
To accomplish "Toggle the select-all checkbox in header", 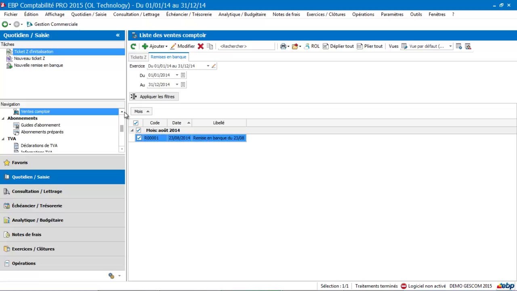I will tap(136, 123).
